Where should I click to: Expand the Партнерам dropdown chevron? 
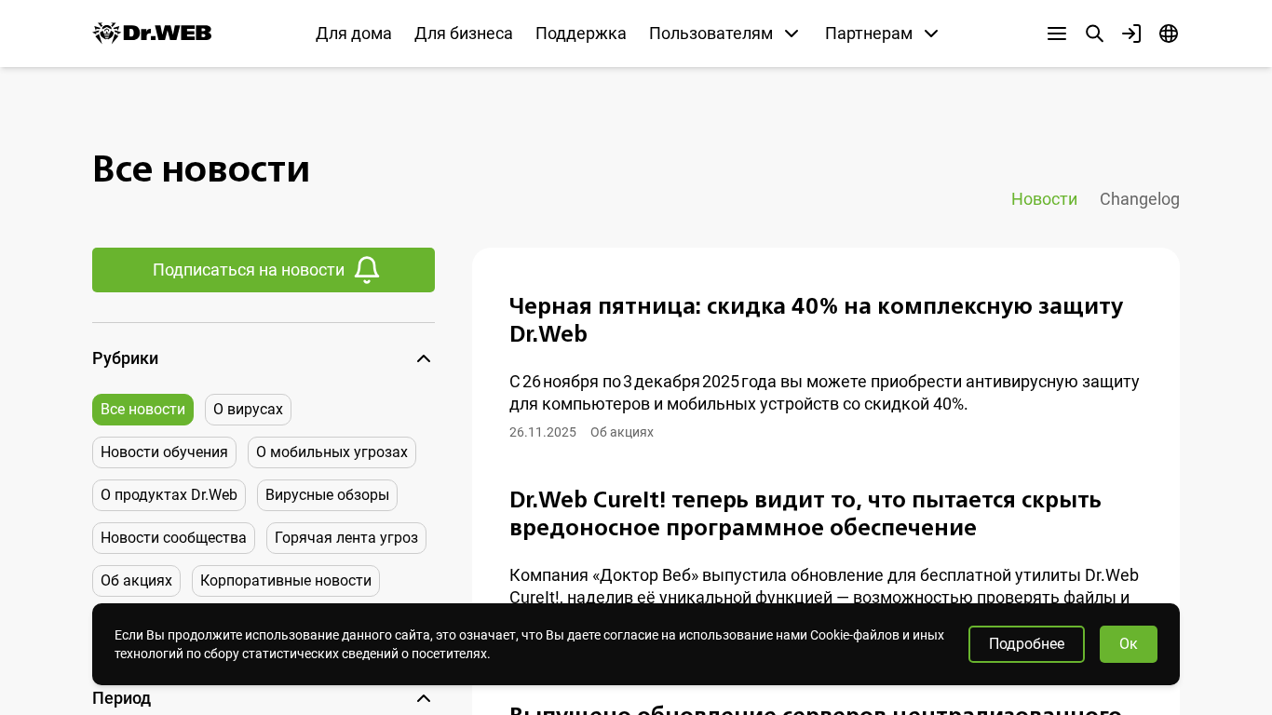click(x=931, y=34)
